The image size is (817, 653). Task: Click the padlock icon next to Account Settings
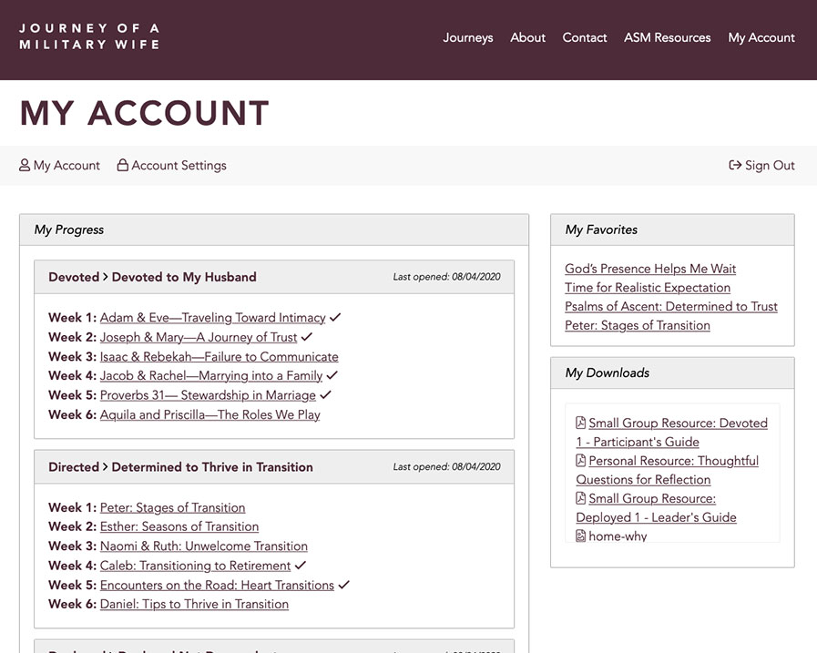pyautogui.click(x=121, y=165)
